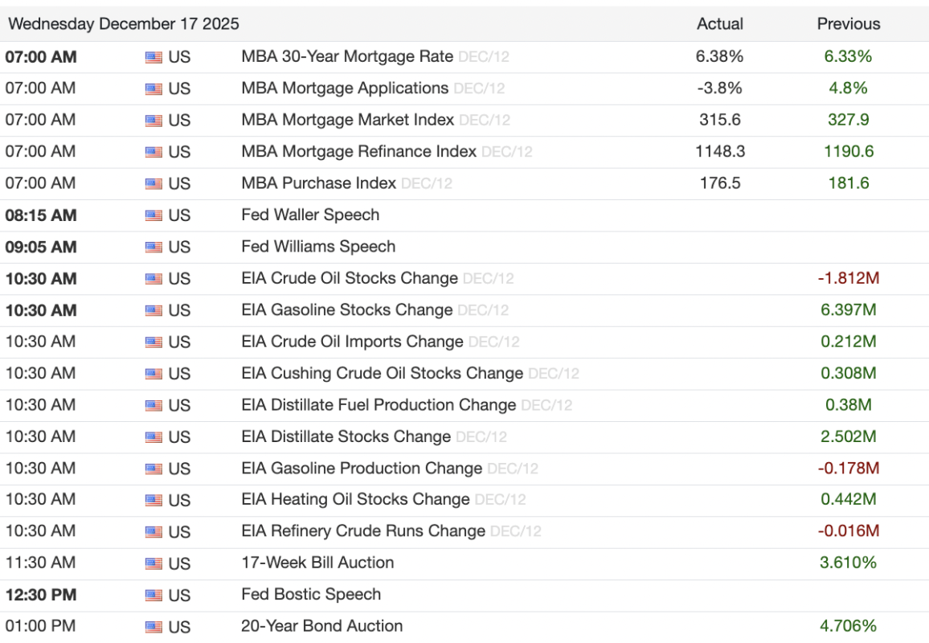Click the US flag in 20-Year Bond Auction row
The image size is (929, 643).
tap(153, 627)
